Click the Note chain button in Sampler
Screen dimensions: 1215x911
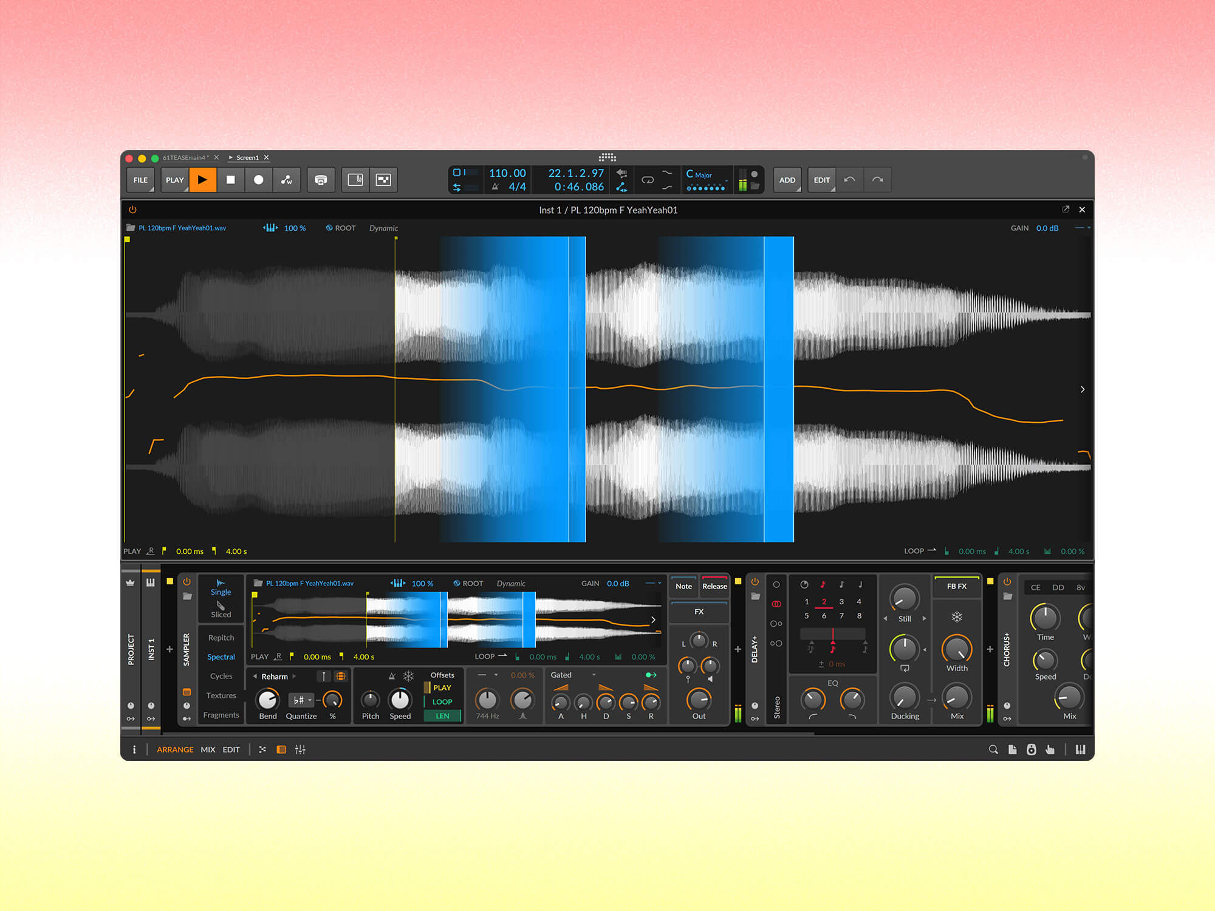683,586
